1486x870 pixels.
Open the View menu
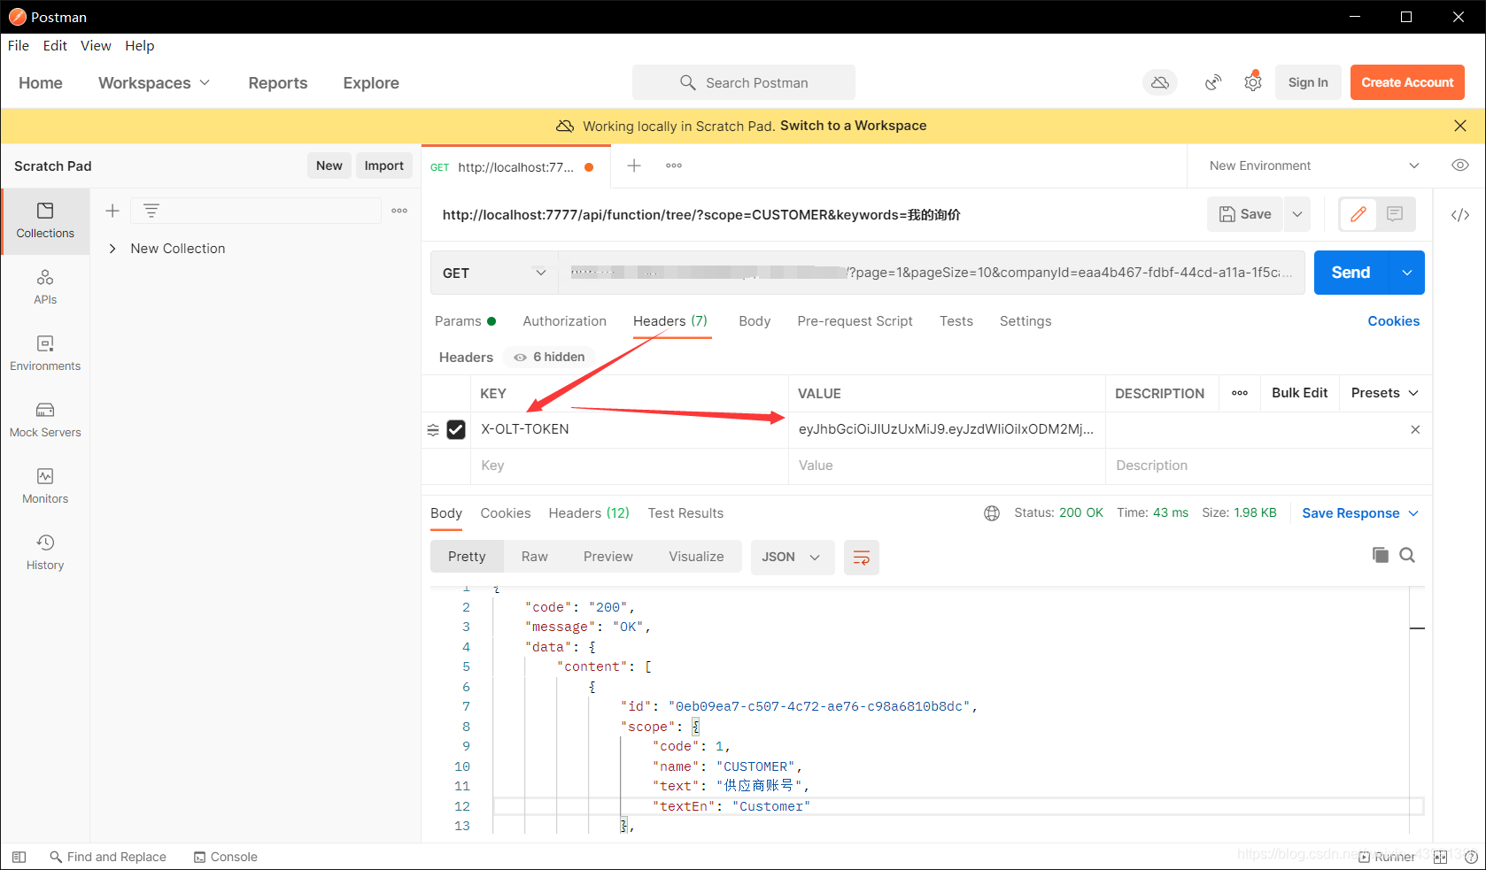click(96, 46)
